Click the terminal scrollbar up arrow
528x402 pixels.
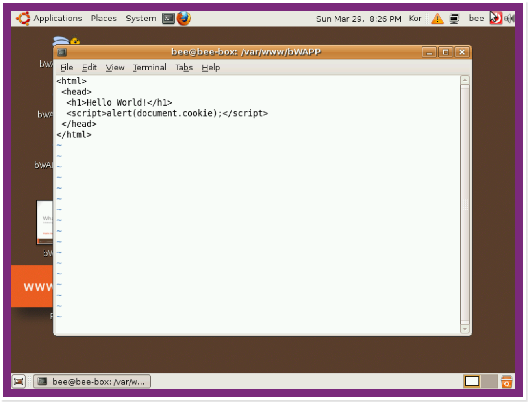coord(465,80)
